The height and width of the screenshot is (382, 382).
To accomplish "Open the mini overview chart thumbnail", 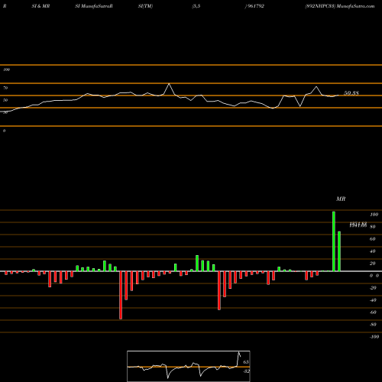I will tap(189, 366).
